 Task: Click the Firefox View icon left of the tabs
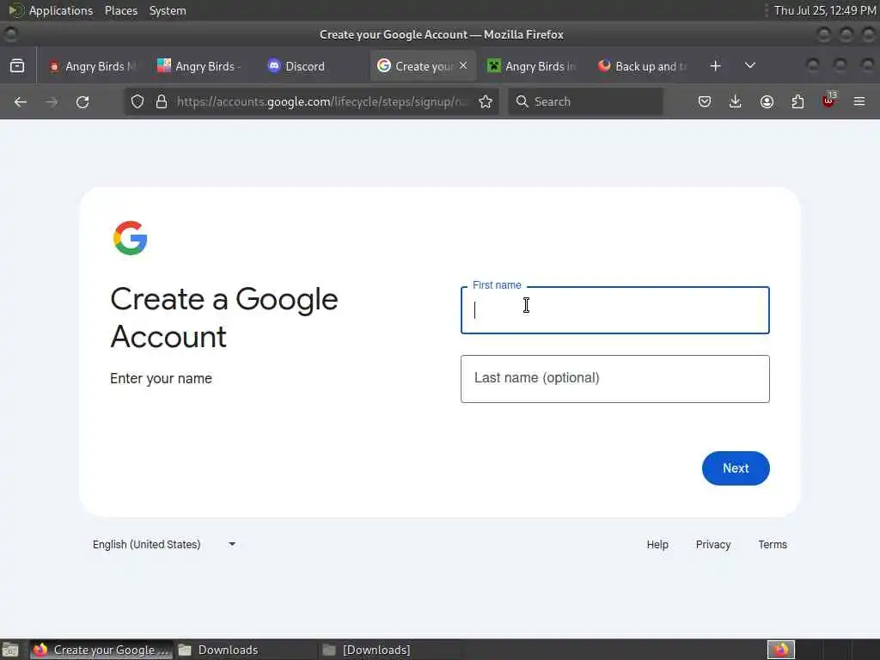17,66
